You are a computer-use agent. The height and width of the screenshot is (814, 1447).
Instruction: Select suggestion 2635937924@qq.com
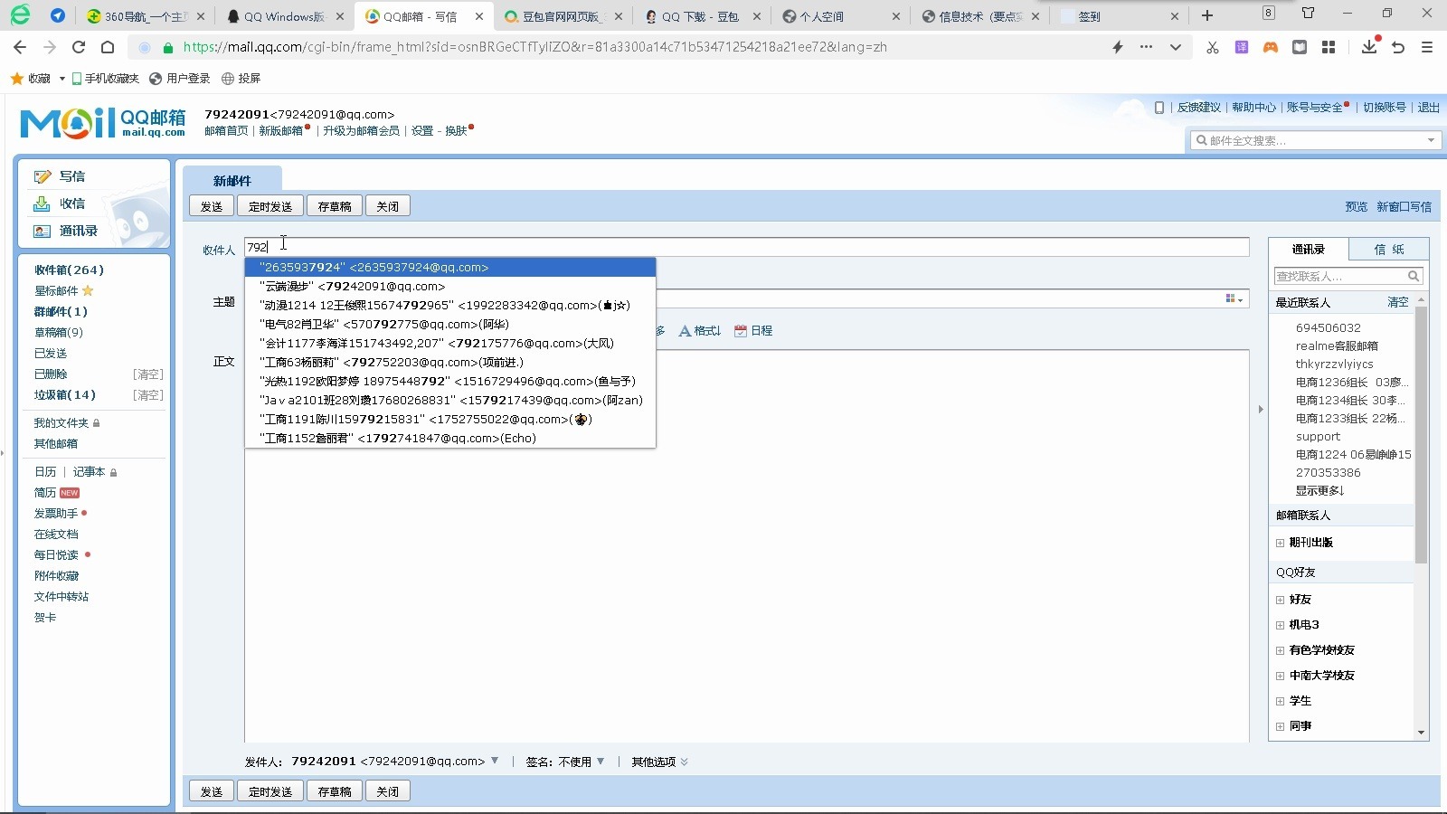450,267
